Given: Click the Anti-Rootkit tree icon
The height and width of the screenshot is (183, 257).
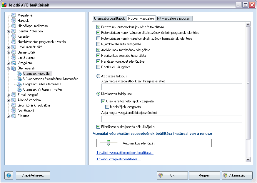Looking at the screenshot, I should 14,111.
